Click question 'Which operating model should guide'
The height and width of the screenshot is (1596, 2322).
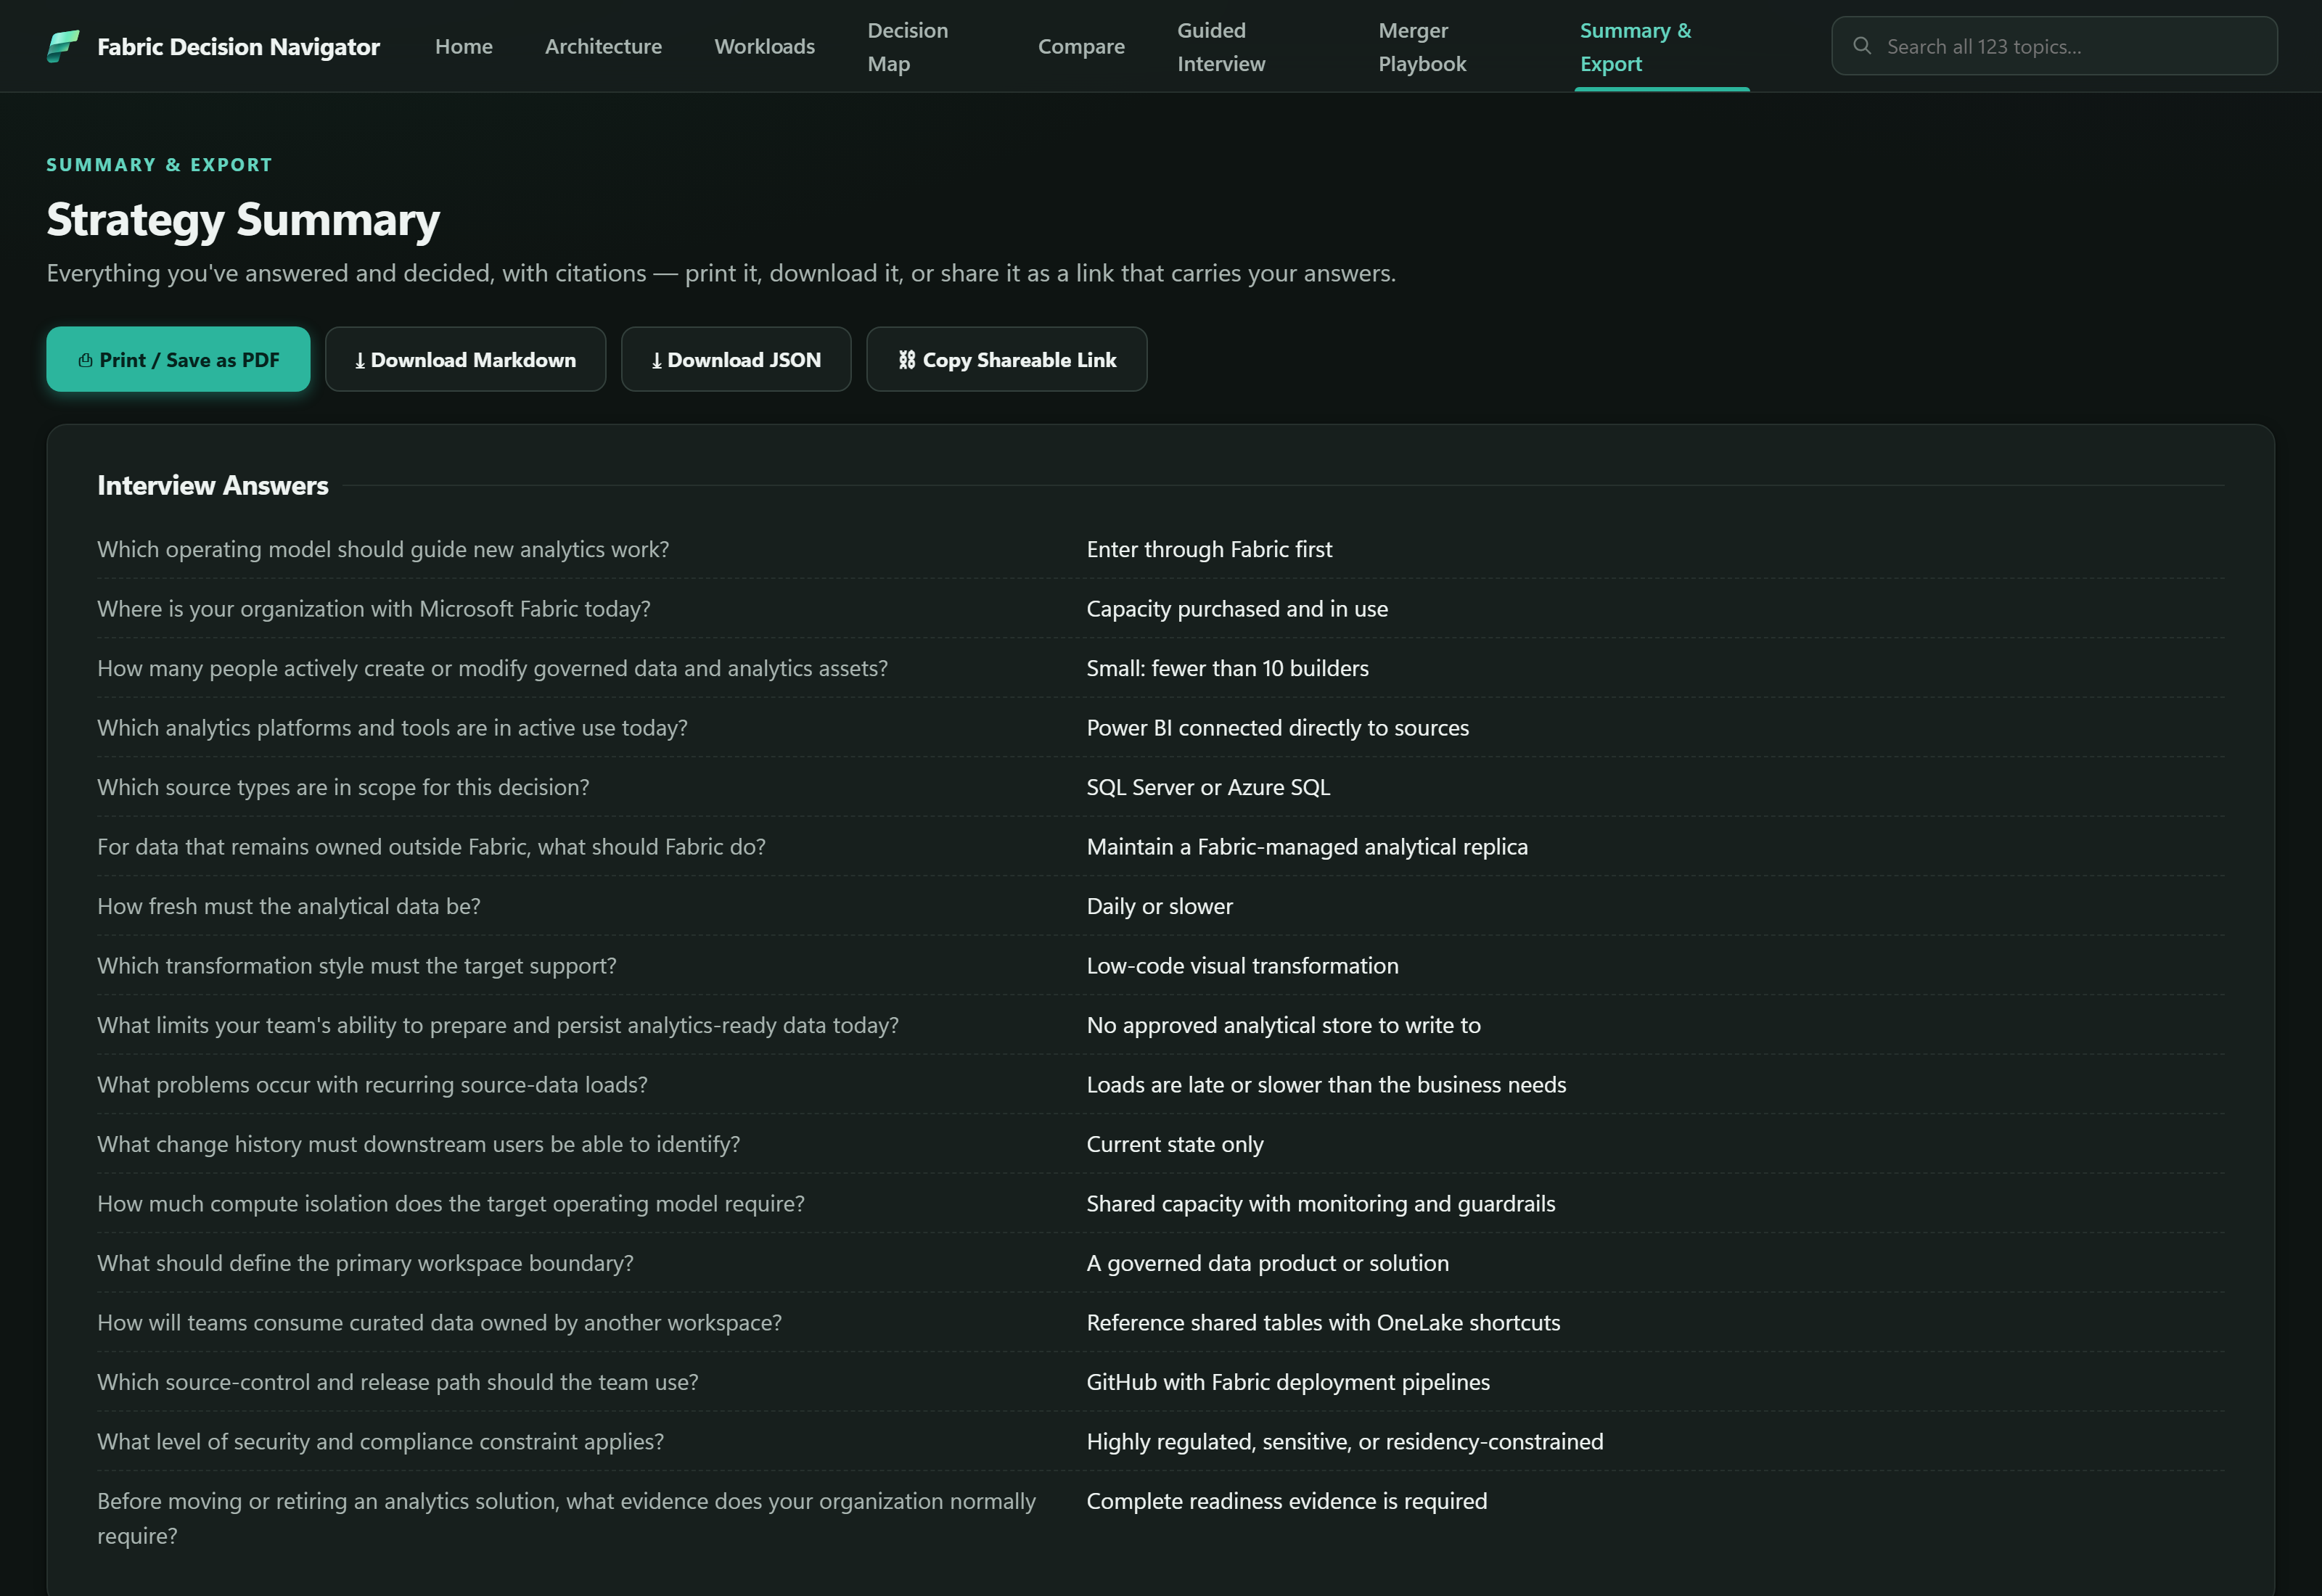click(383, 549)
